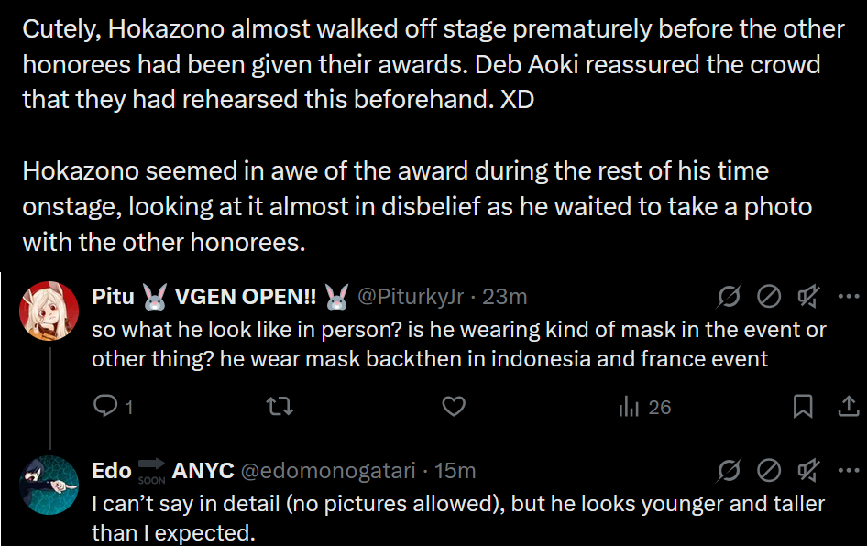
Task: Like Pitu's reply about the mask
Action: [454, 407]
